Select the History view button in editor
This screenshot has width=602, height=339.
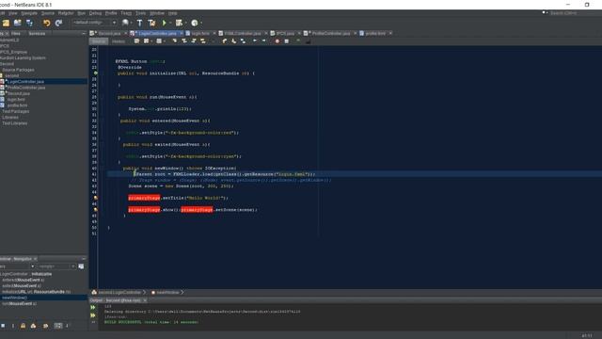(x=119, y=41)
